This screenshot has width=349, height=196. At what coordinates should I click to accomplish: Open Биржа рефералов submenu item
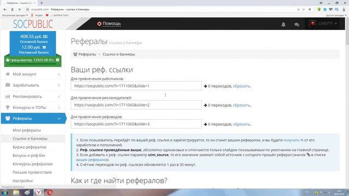[29, 147]
